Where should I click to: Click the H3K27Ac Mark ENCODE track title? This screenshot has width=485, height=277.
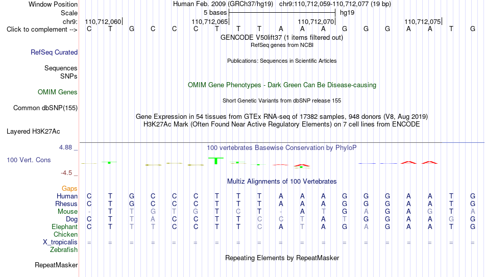[282, 124]
